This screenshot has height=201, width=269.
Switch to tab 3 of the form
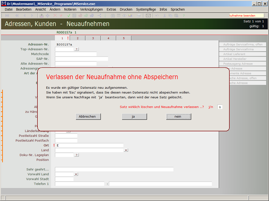click(x=93, y=38)
